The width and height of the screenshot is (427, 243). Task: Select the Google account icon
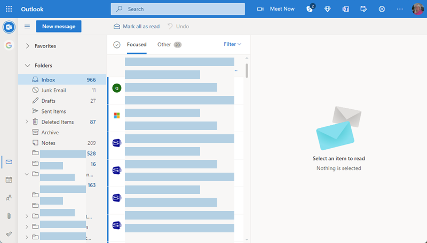9,45
